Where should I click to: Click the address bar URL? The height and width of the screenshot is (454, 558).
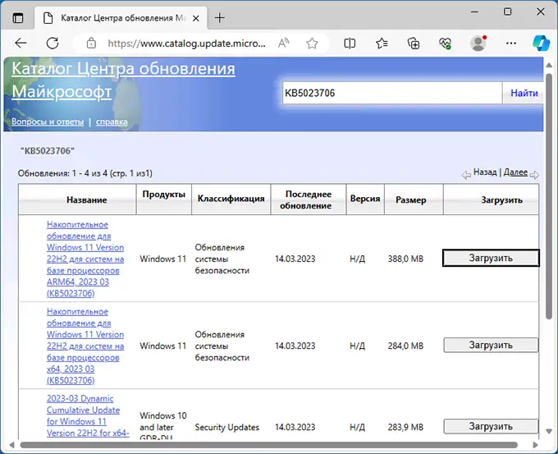(x=186, y=44)
